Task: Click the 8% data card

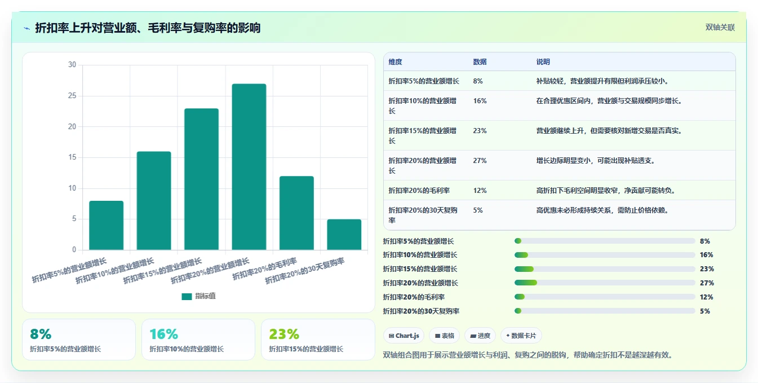Action: pyautogui.click(x=79, y=340)
